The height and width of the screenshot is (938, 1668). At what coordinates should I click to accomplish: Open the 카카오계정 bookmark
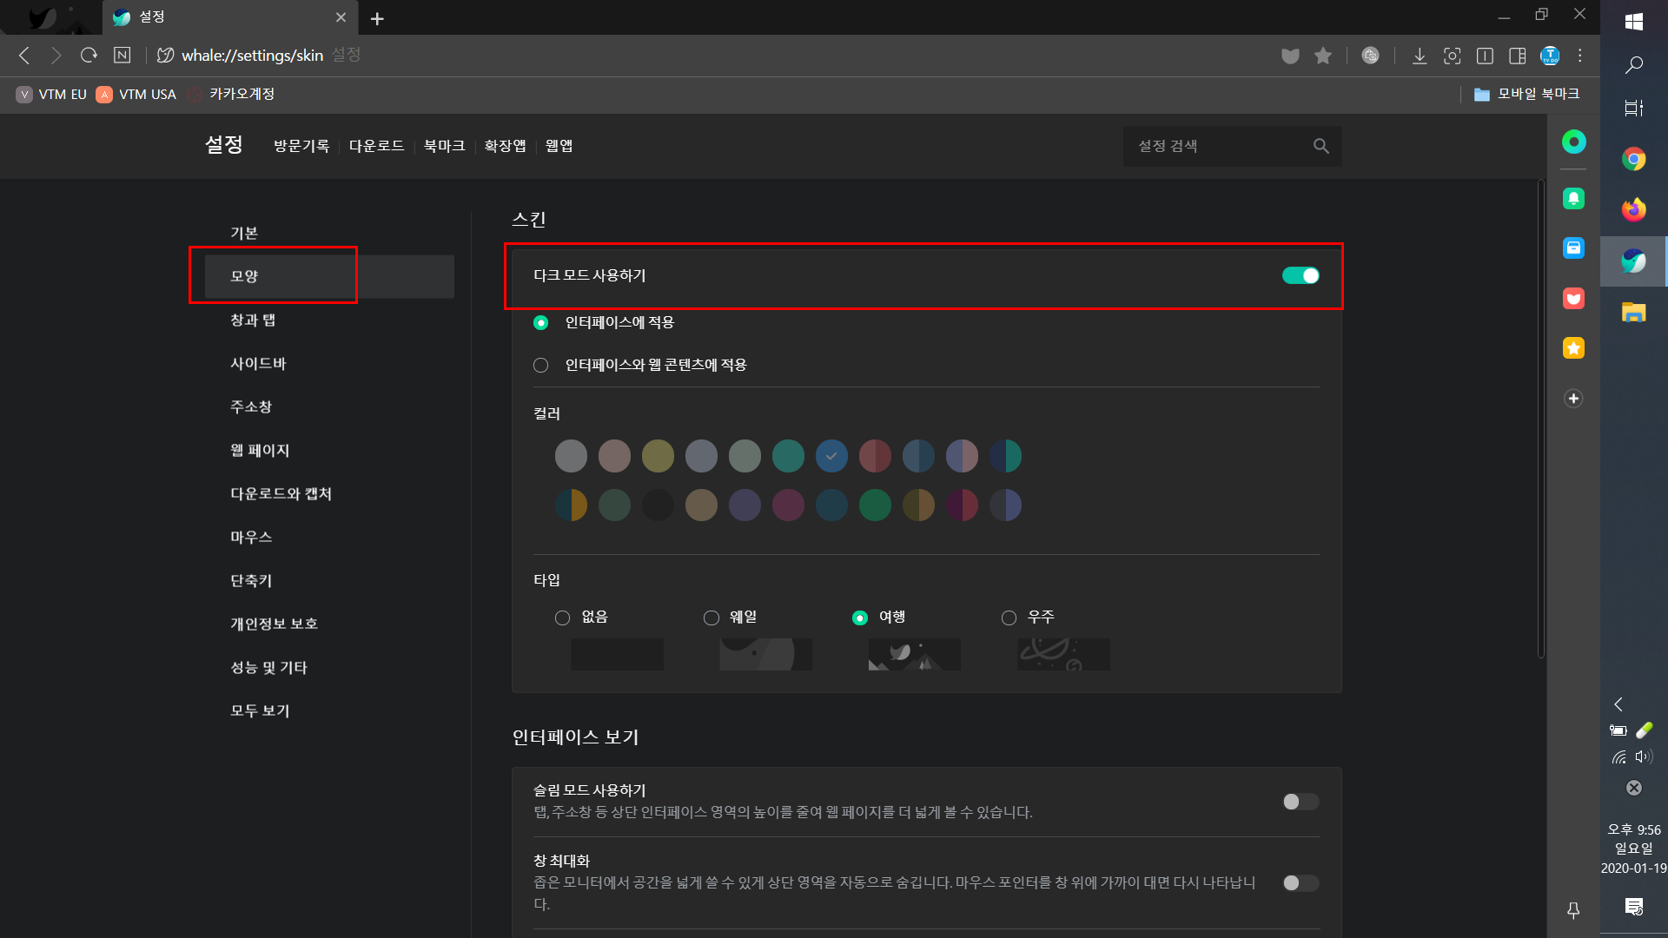[232, 94]
